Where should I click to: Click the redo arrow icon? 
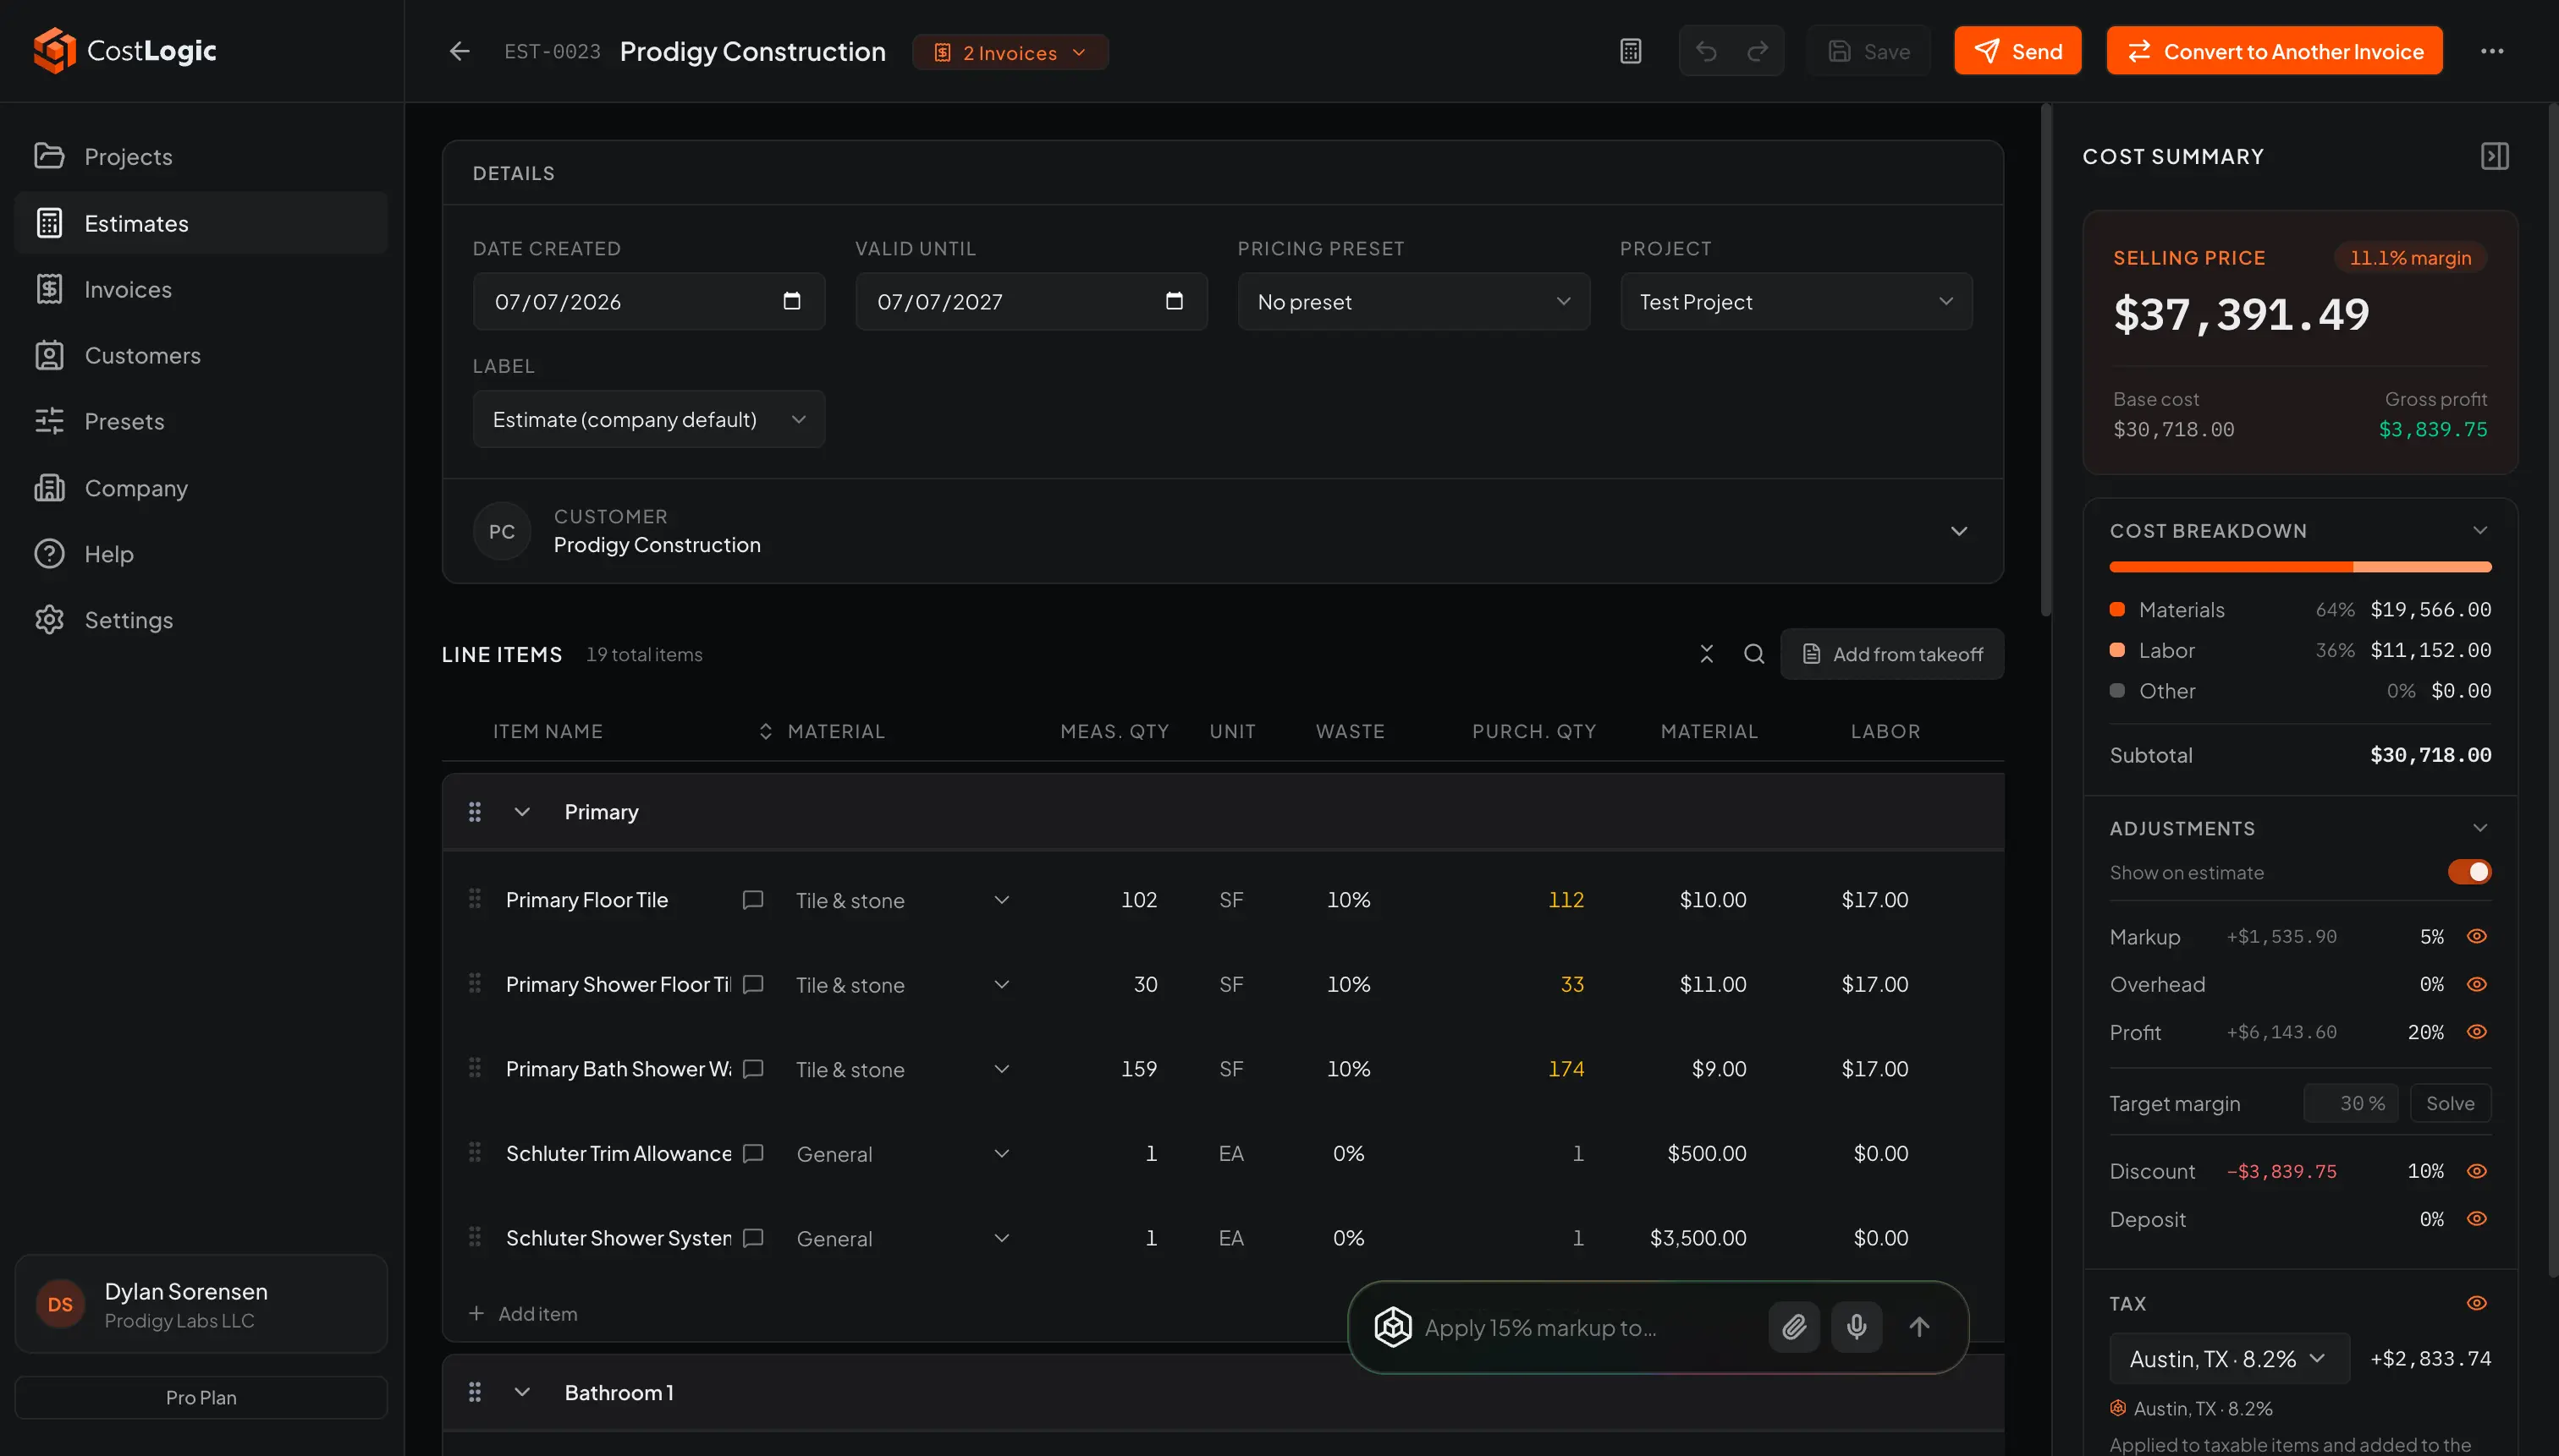pyautogui.click(x=1758, y=51)
